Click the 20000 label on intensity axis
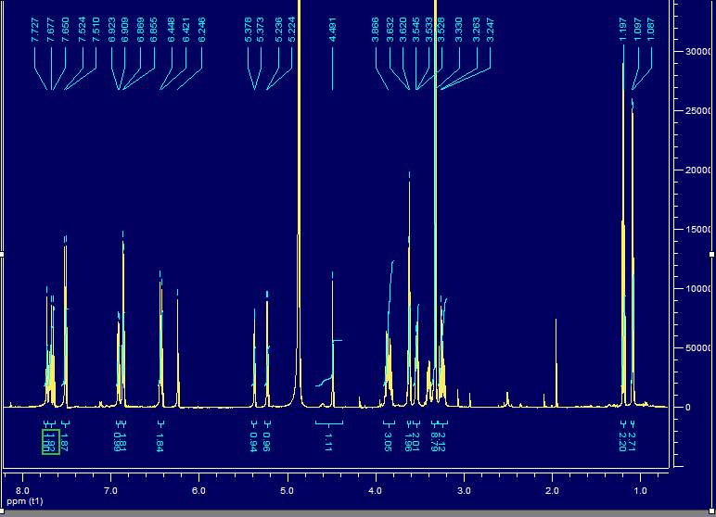Image resolution: width=716 pixels, height=517 pixels. (697, 170)
